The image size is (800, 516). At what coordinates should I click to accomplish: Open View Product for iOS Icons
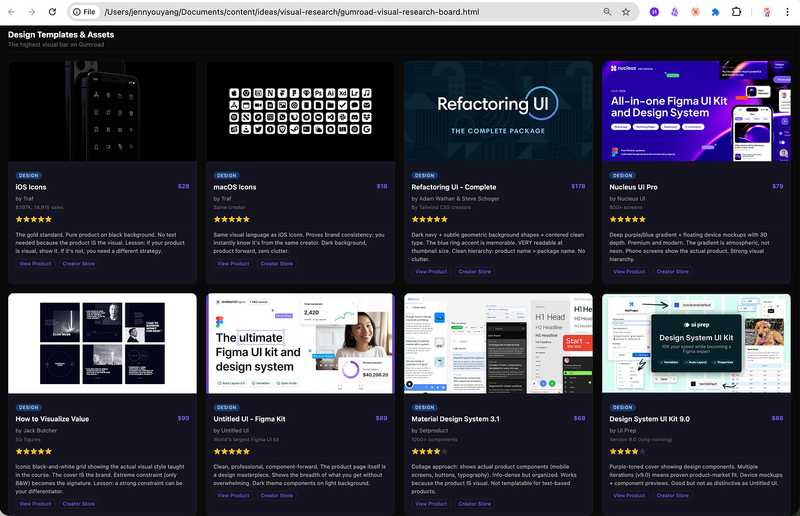[x=35, y=264]
